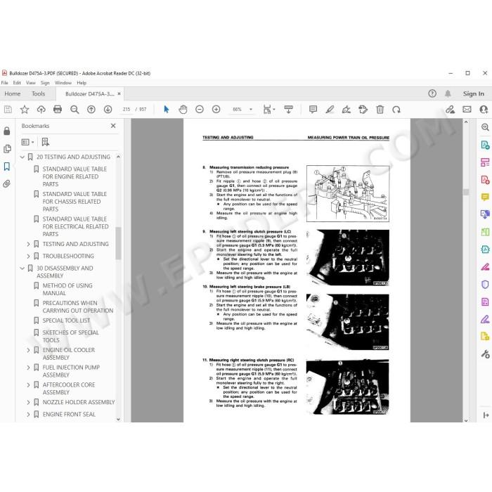Open fit page options icon
This screenshot has width=492, height=492.
(x=269, y=110)
